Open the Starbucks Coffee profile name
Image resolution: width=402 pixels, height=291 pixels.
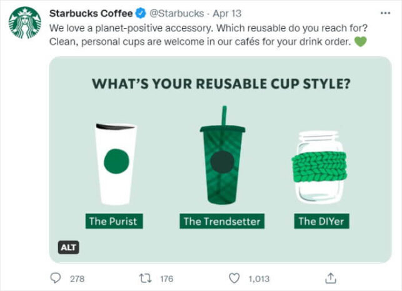point(91,12)
